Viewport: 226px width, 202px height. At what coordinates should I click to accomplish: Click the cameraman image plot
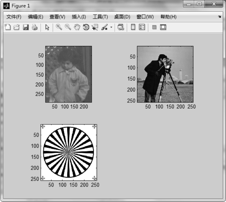[165, 74]
